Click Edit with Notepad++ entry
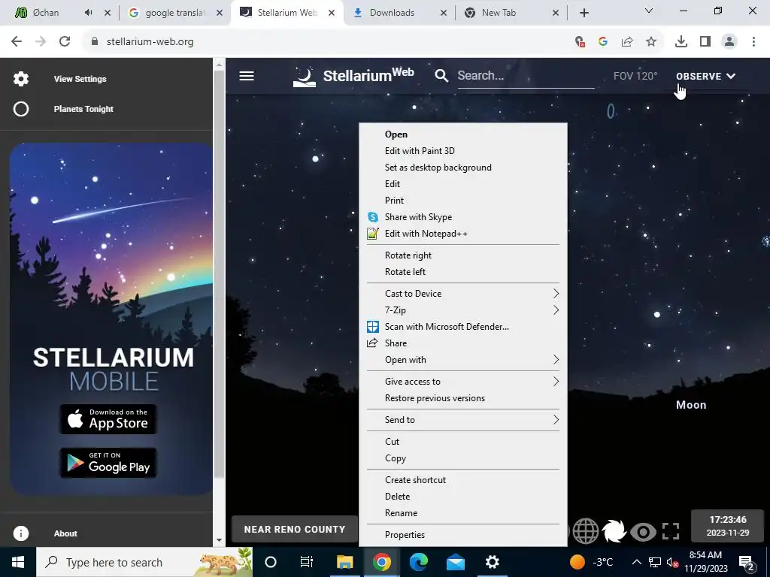 click(426, 234)
